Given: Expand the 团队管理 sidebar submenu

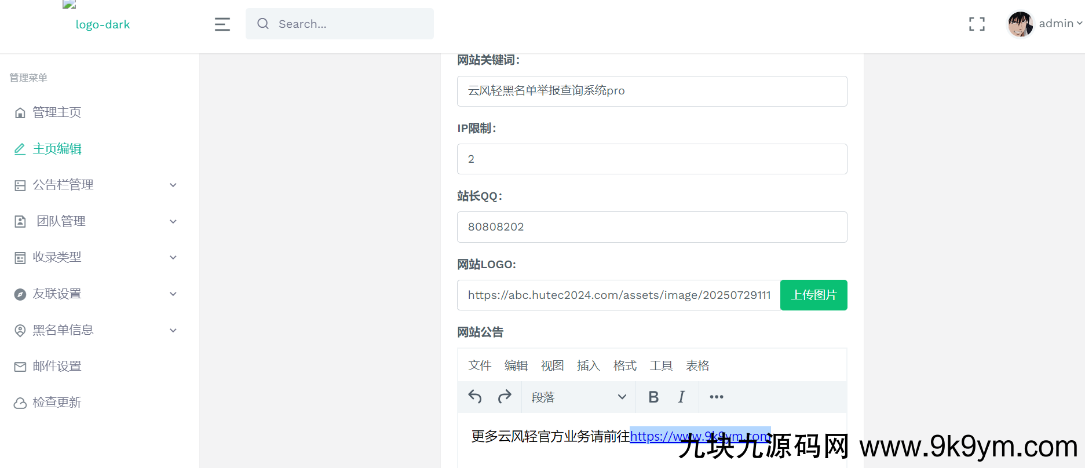Looking at the screenshot, I should click(x=96, y=221).
